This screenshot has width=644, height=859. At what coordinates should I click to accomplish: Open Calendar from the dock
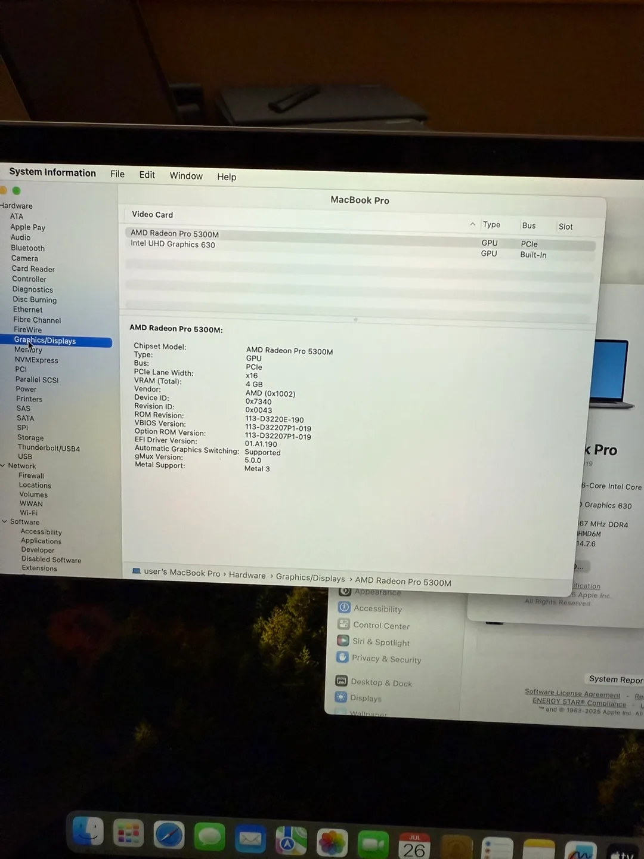(414, 846)
